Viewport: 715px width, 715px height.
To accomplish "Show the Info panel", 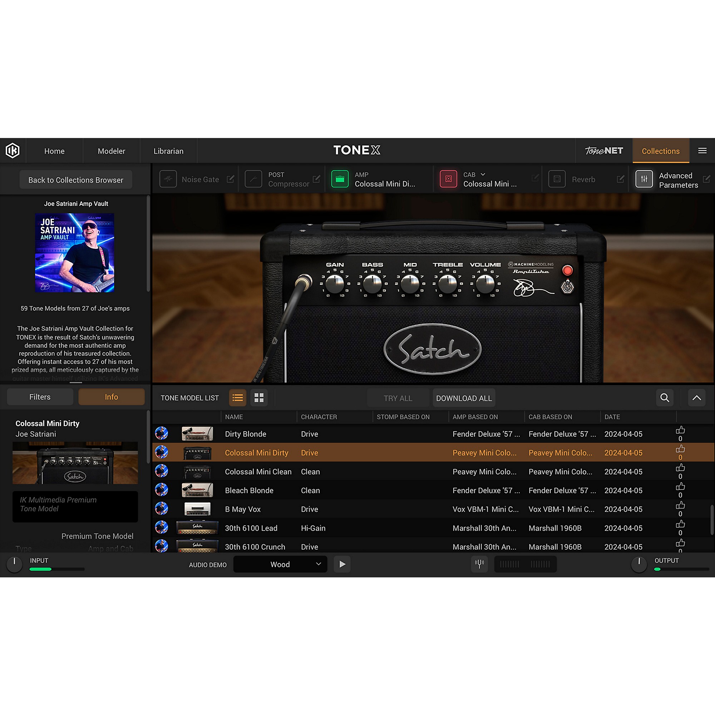I will (x=112, y=397).
